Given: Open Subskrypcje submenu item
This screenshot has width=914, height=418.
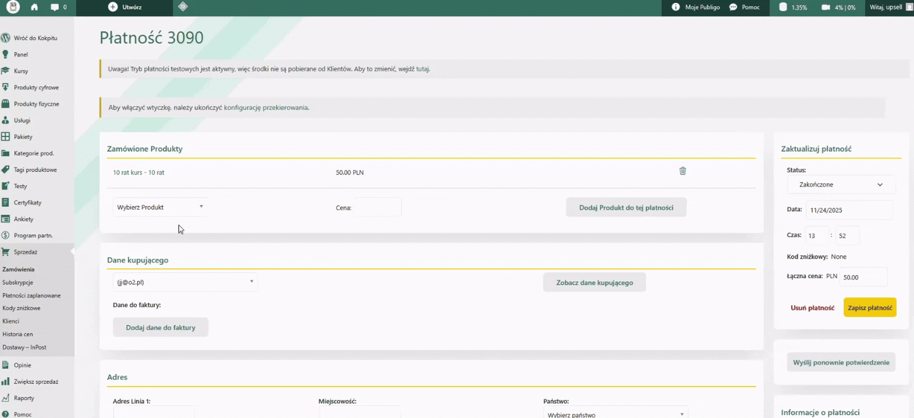Looking at the screenshot, I should point(18,283).
